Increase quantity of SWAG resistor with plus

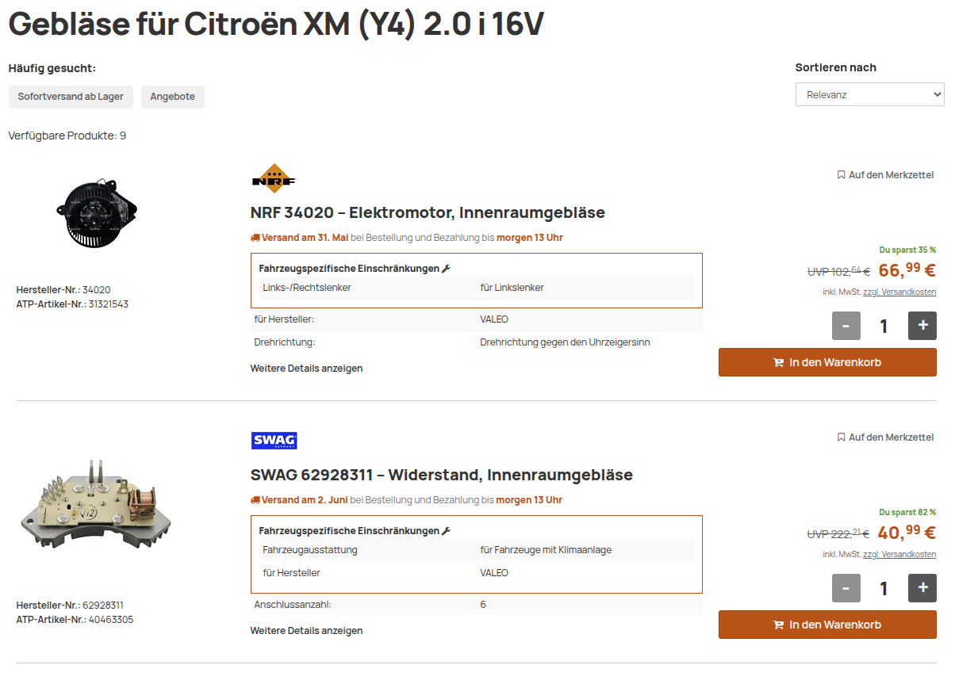(922, 588)
